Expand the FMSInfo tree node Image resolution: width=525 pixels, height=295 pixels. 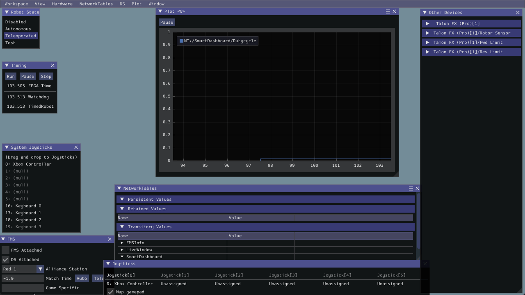point(122,243)
